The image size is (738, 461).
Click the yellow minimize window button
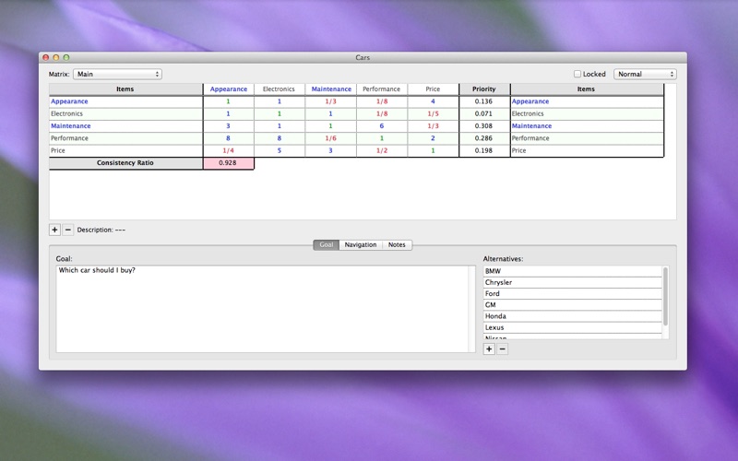coord(56,57)
